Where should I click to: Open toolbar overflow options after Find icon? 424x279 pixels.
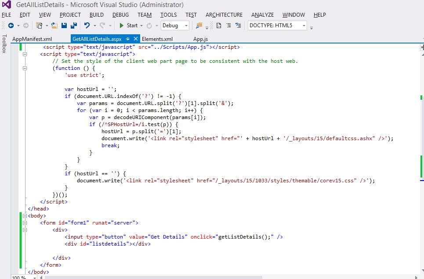pyautogui.click(x=207, y=27)
